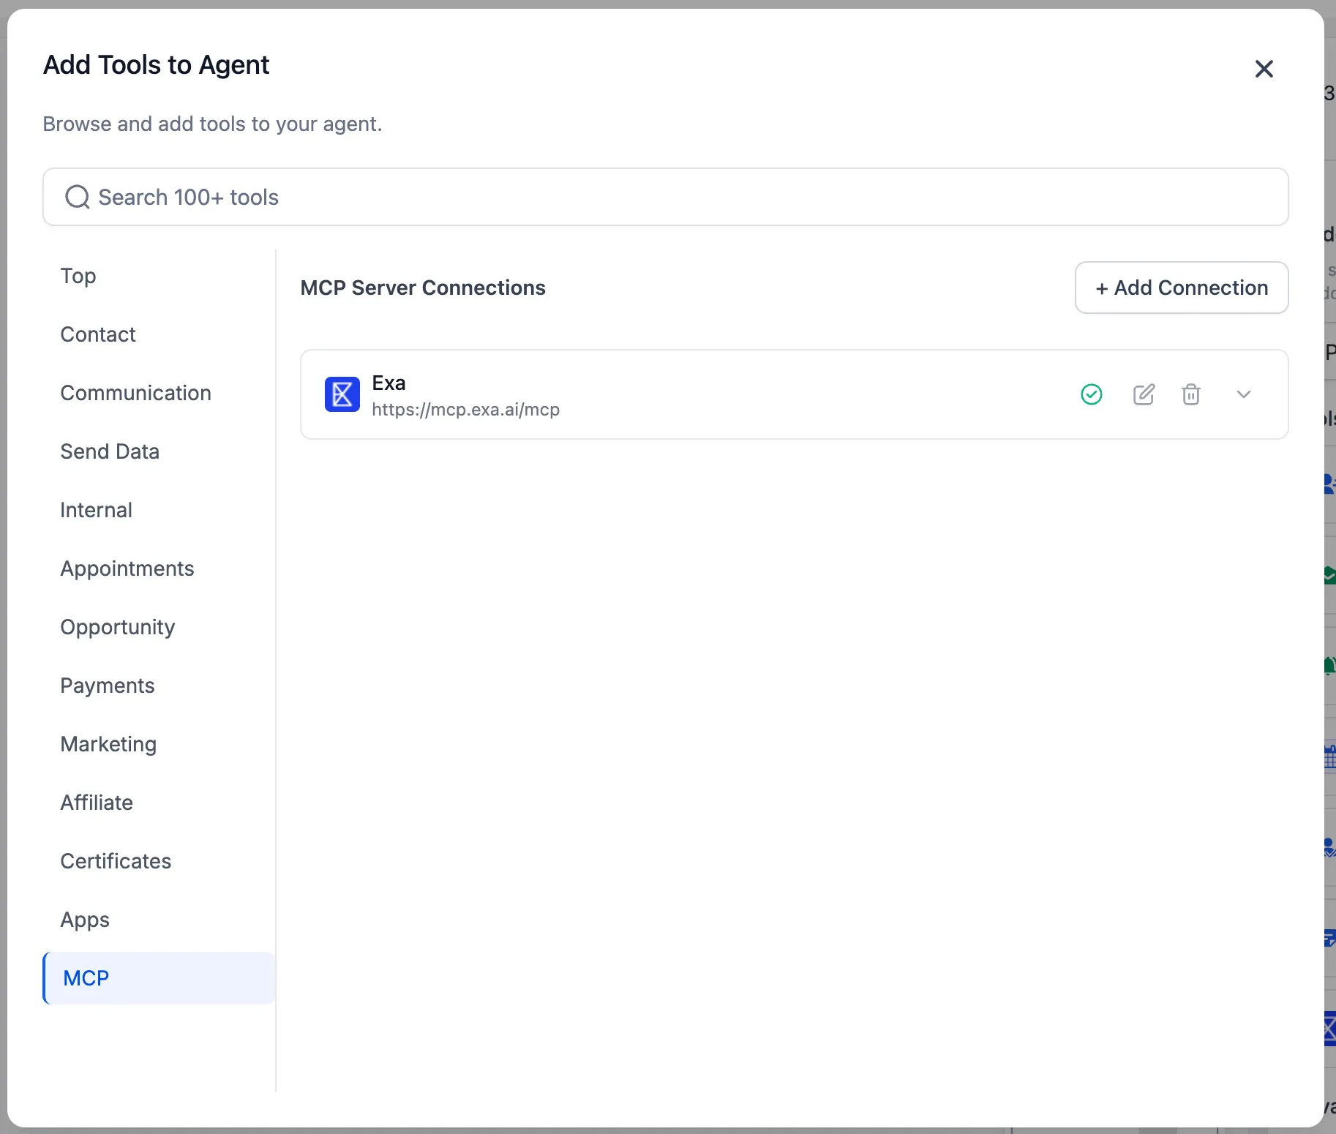Select the Certificates category
This screenshot has height=1134, width=1336.
point(116,861)
